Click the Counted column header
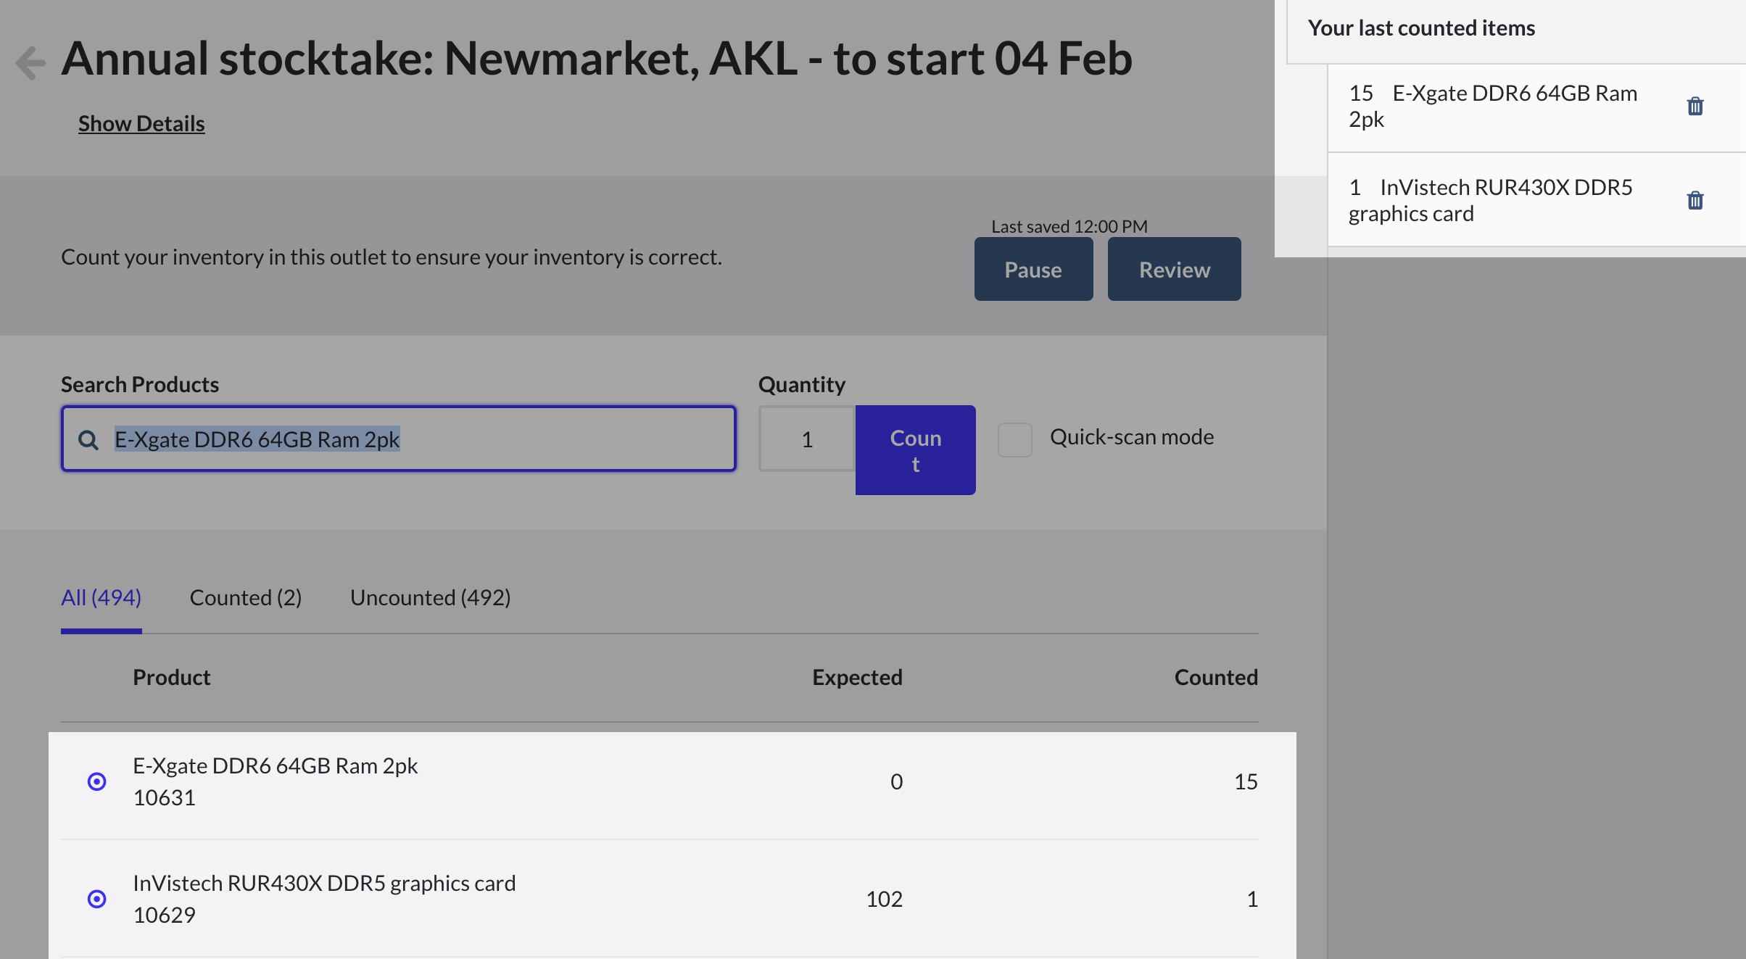The width and height of the screenshot is (1746, 959). 1216,677
